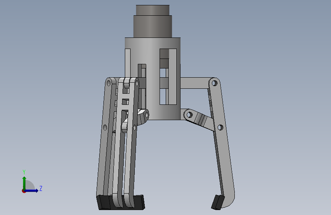
Task: Select the black pad on right finger tip
Action: pyautogui.click(x=218, y=202)
